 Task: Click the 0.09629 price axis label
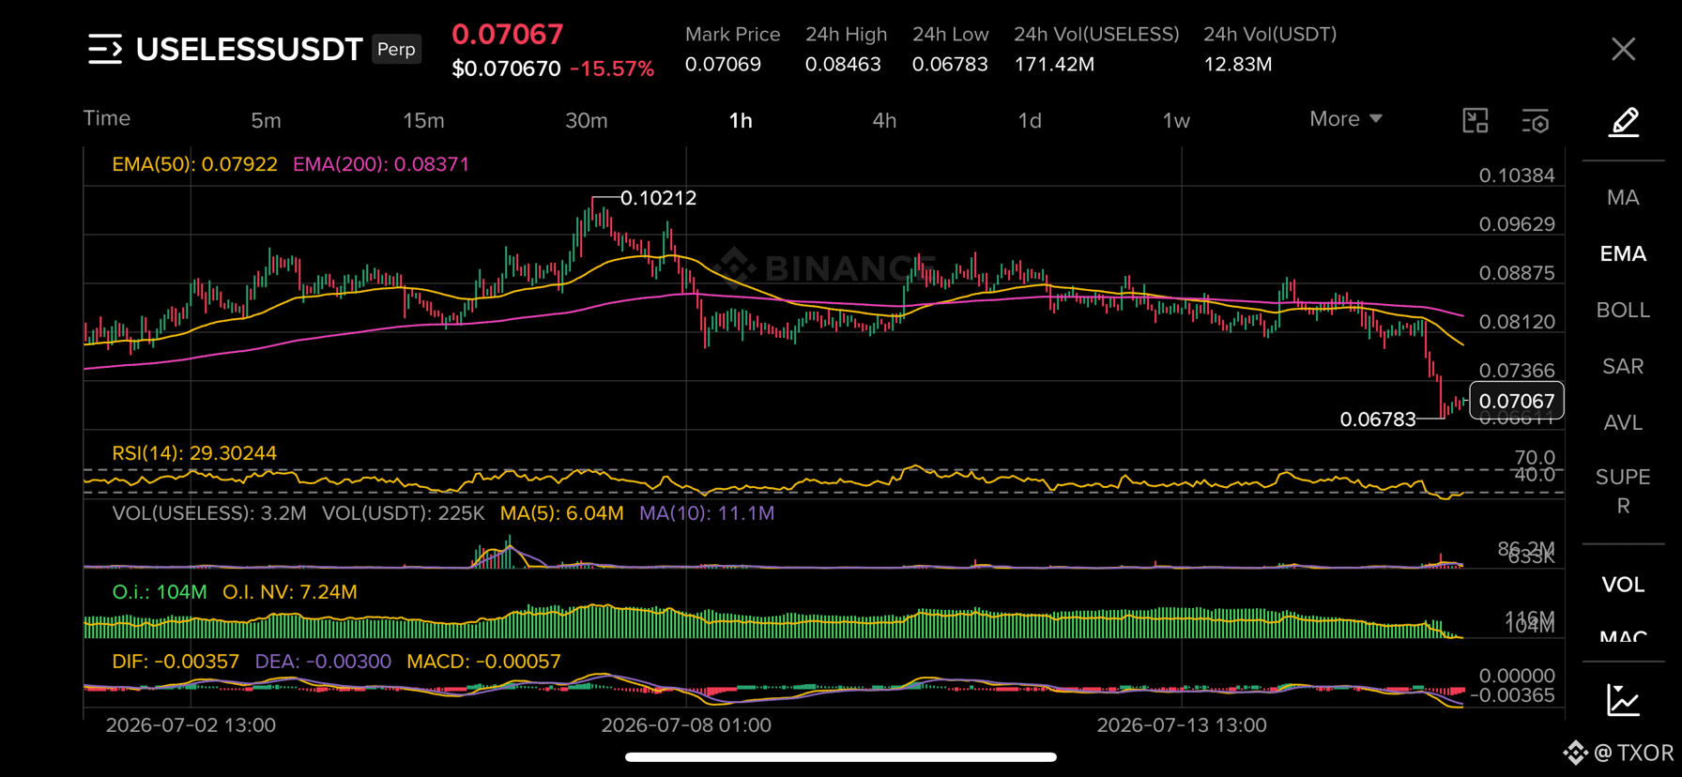pos(1517,224)
